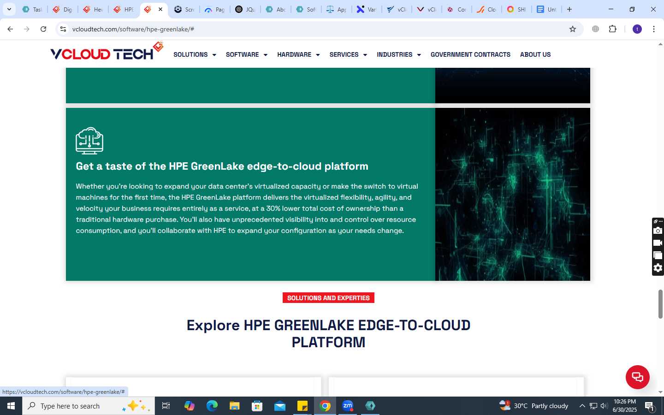Launch Microsoft Edge from the taskbar
This screenshot has width=664, height=415.
212,406
